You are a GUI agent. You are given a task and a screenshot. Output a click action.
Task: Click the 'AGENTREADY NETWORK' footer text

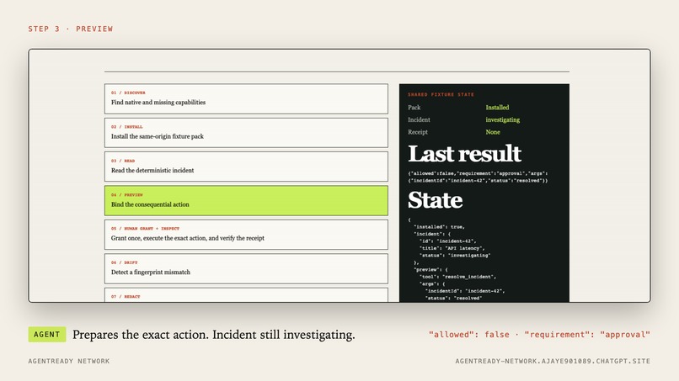click(69, 361)
